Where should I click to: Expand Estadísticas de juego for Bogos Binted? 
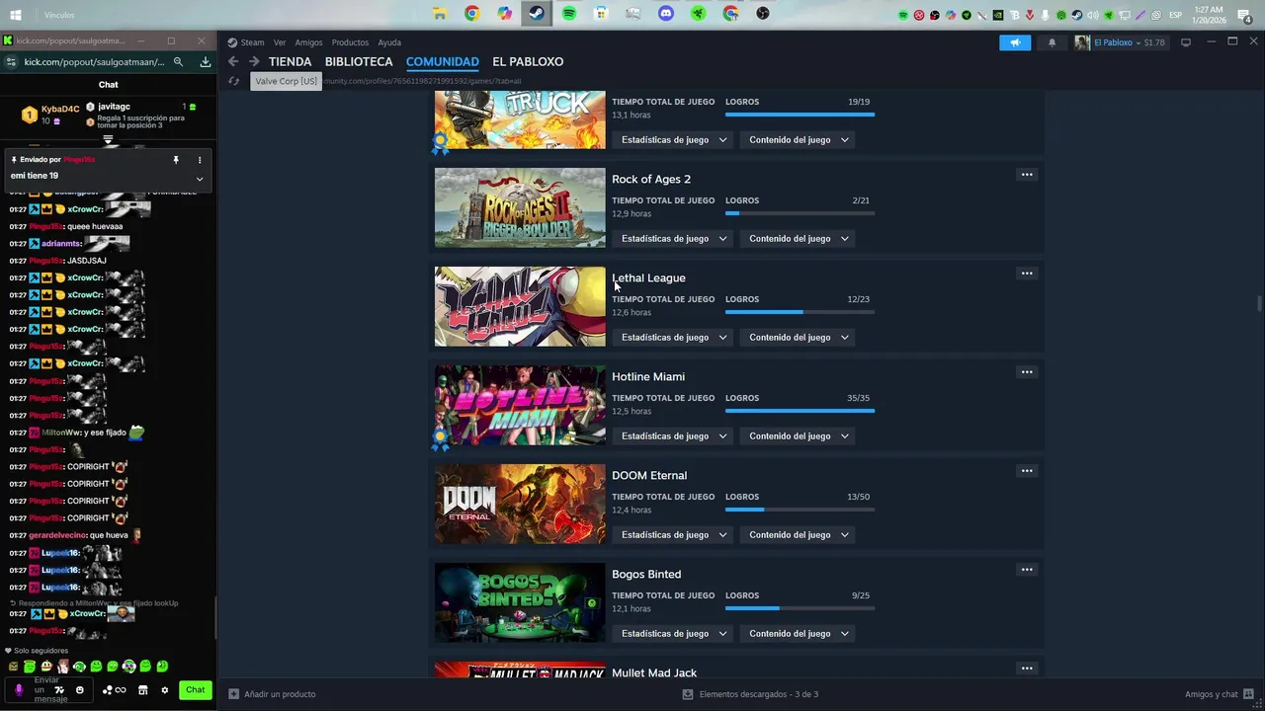[x=673, y=633]
